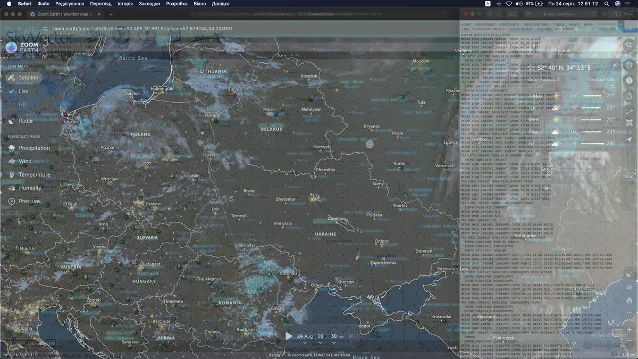This screenshot has height=359, width=638.
Task: Open the more overlays ellipsis icon
Action: coord(629,313)
